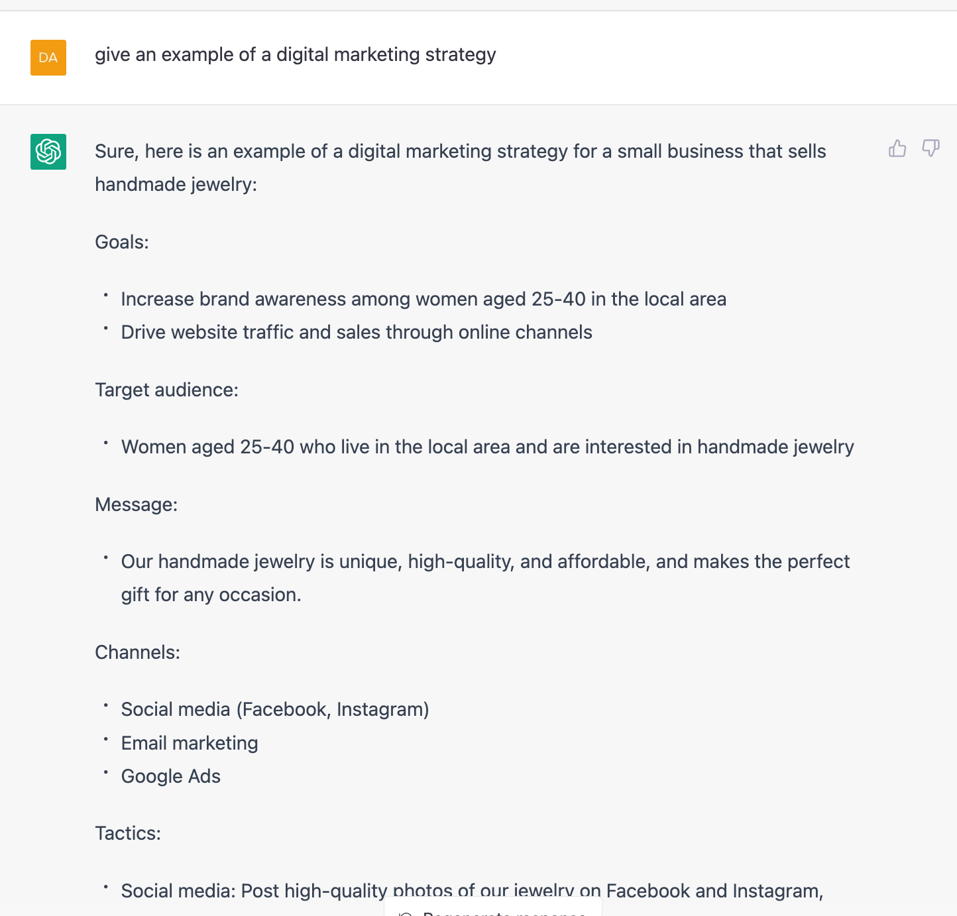Image resolution: width=957 pixels, height=916 pixels.
Task: Click the intro sentence starting with "Sure, here is"
Action: click(460, 152)
